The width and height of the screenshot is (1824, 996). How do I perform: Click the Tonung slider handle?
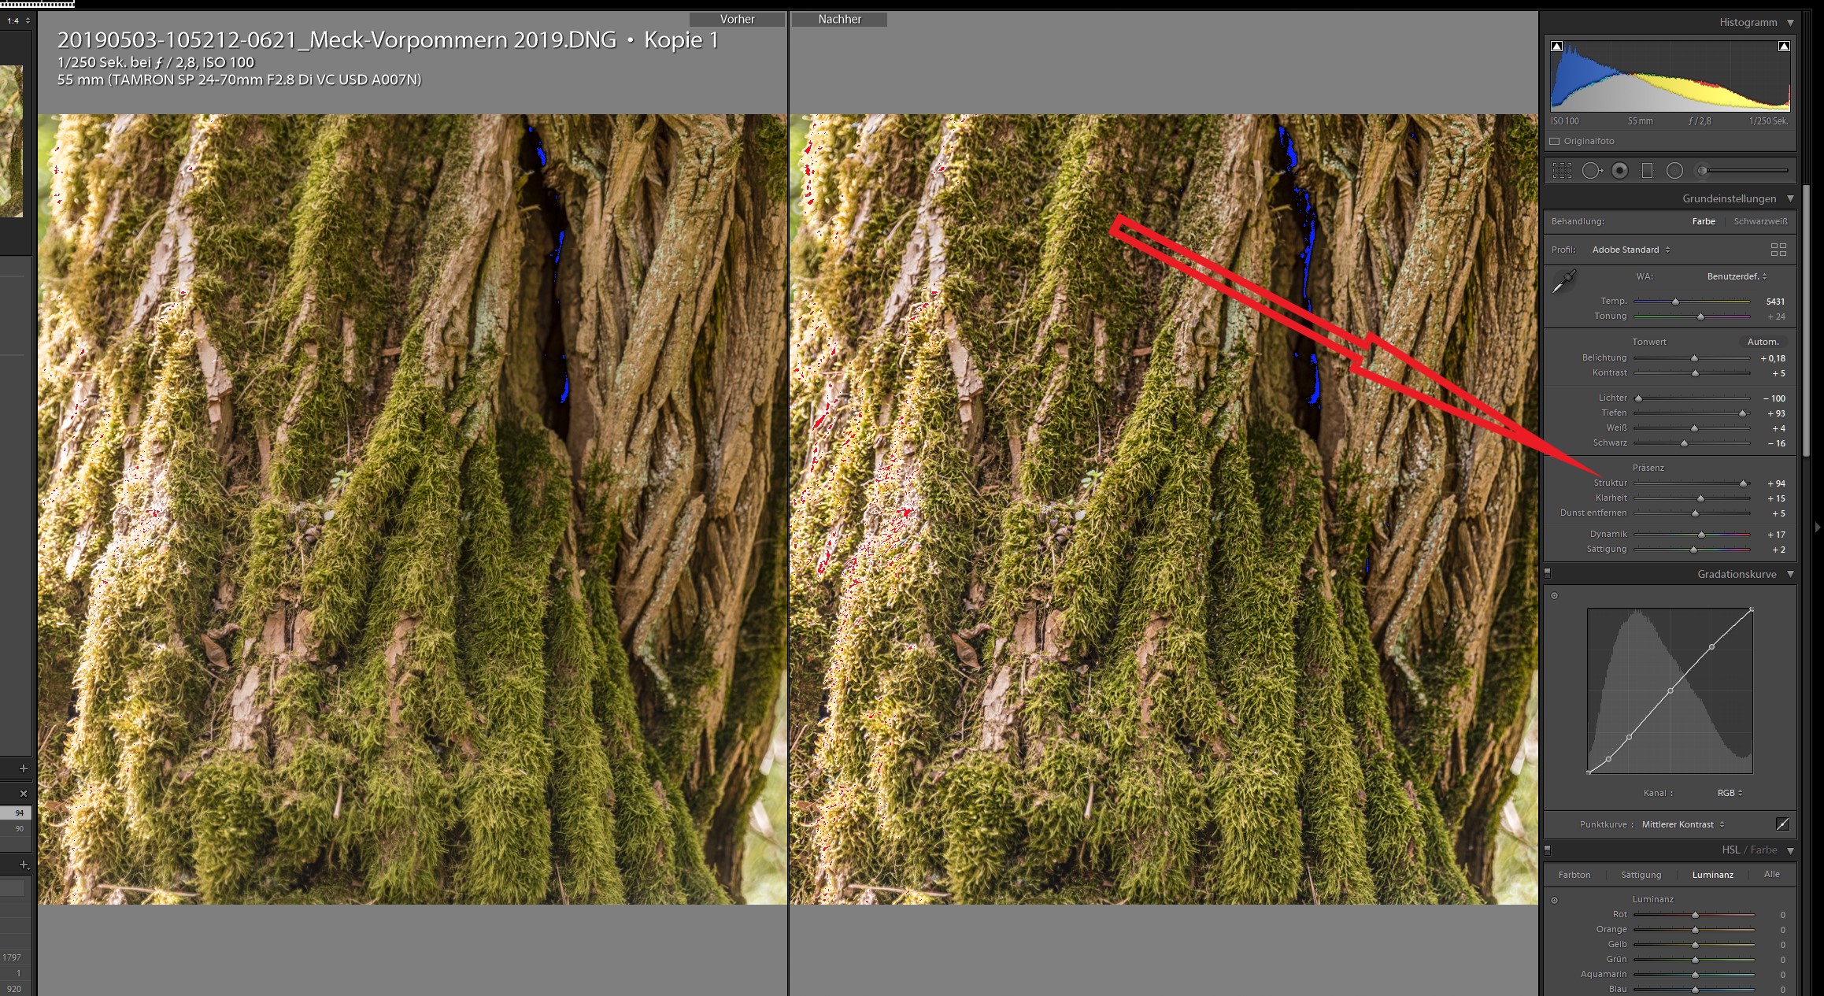[x=1700, y=317]
